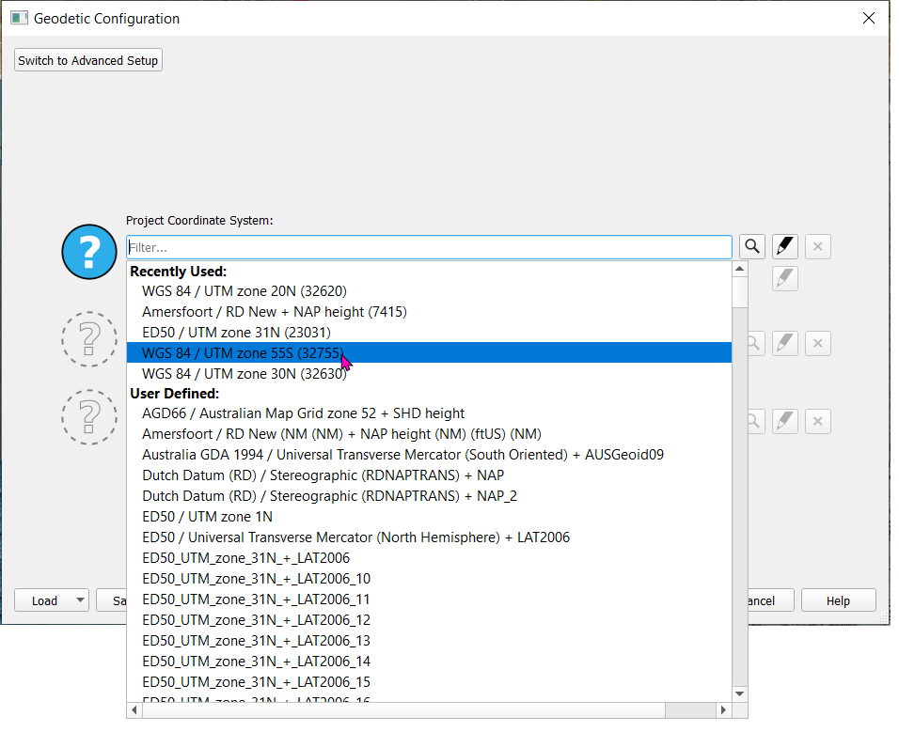Viewport: 899px width, 732px height.
Task: Pick ED50 / UTM zone 1N from the list
Action: click(x=207, y=517)
